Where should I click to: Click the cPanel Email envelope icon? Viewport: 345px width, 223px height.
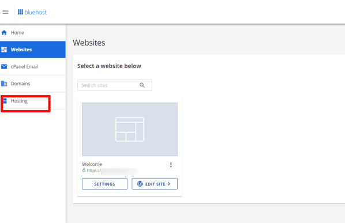pyautogui.click(x=4, y=66)
